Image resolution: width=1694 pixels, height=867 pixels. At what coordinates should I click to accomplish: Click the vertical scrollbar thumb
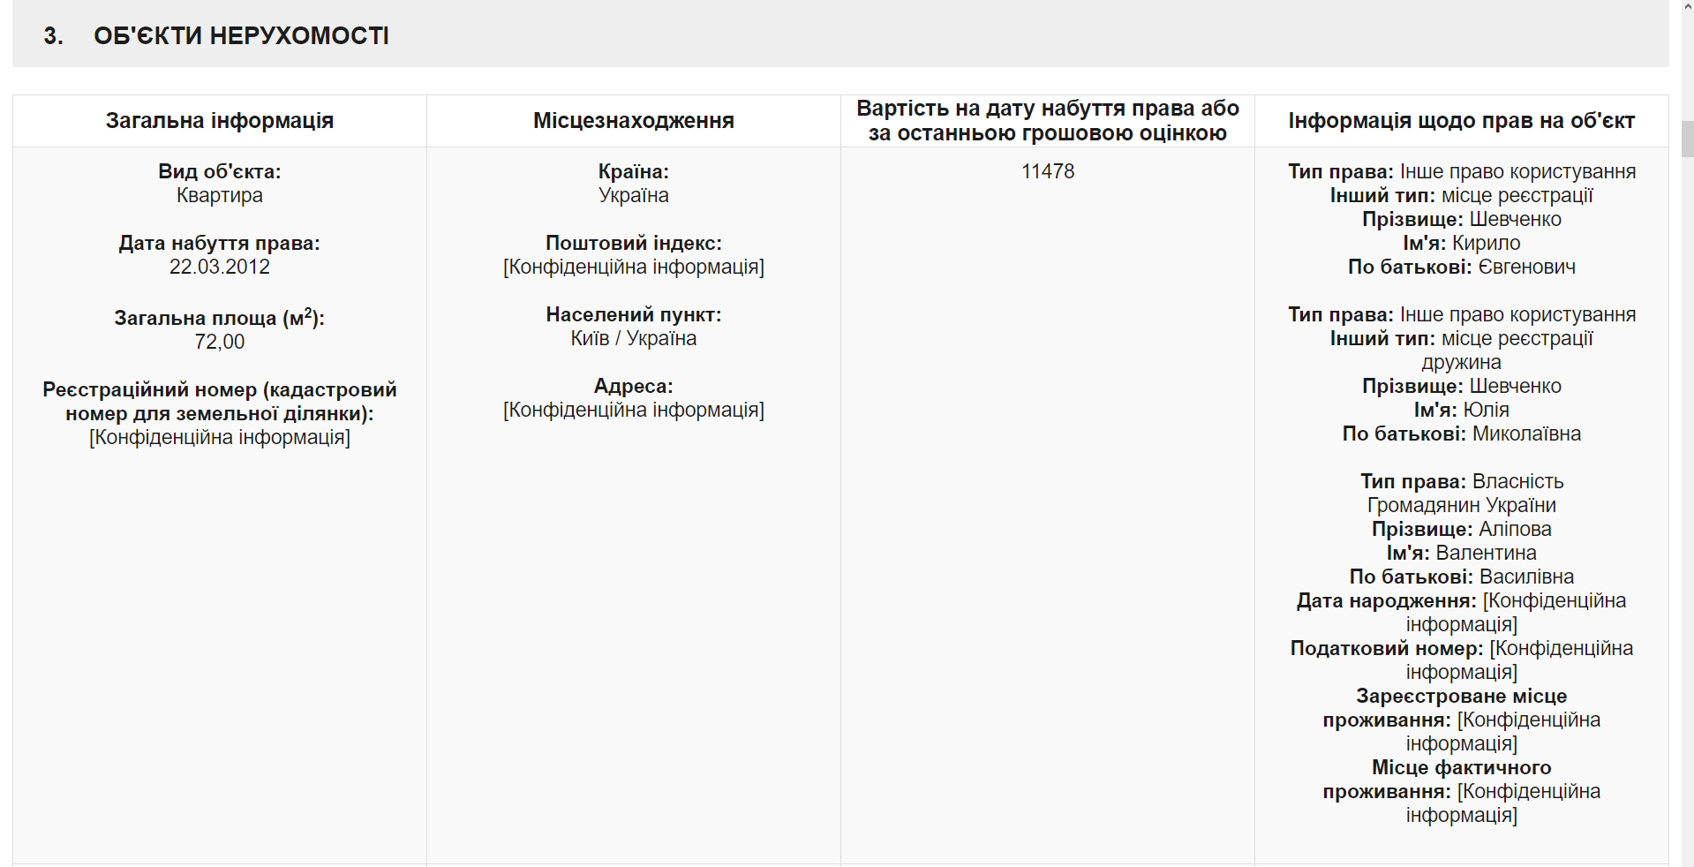1687,139
